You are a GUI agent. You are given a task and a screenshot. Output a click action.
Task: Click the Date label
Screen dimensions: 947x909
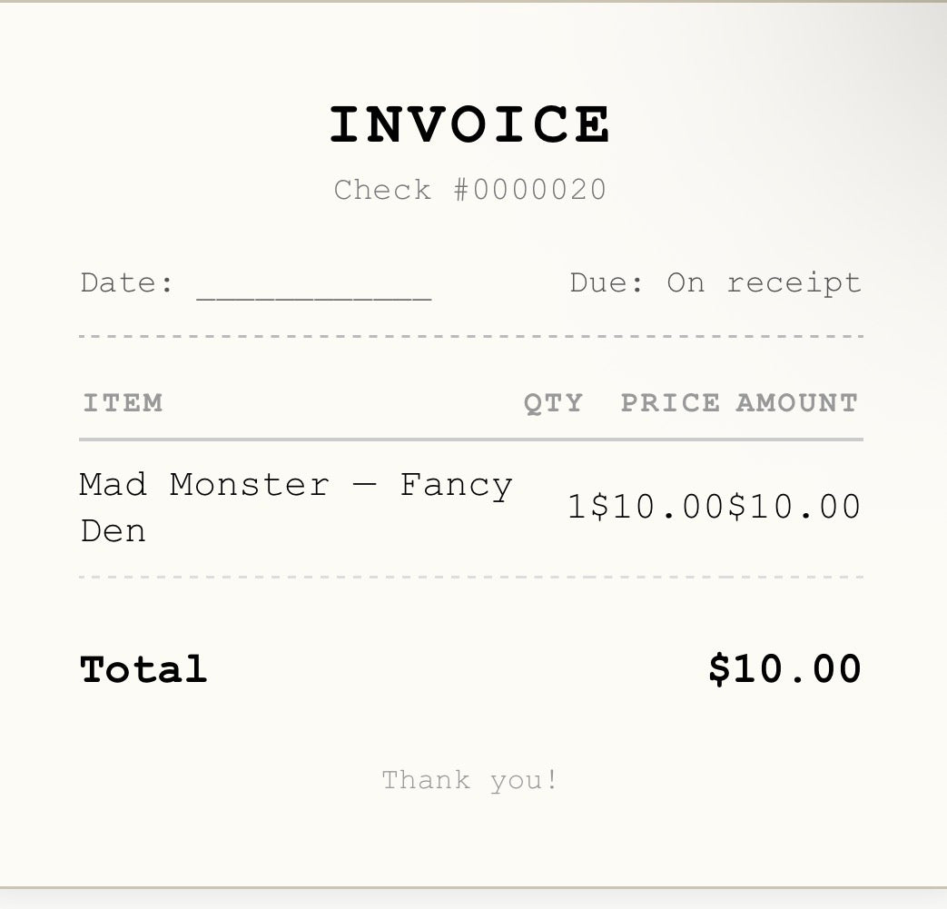pyautogui.click(x=127, y=282)
